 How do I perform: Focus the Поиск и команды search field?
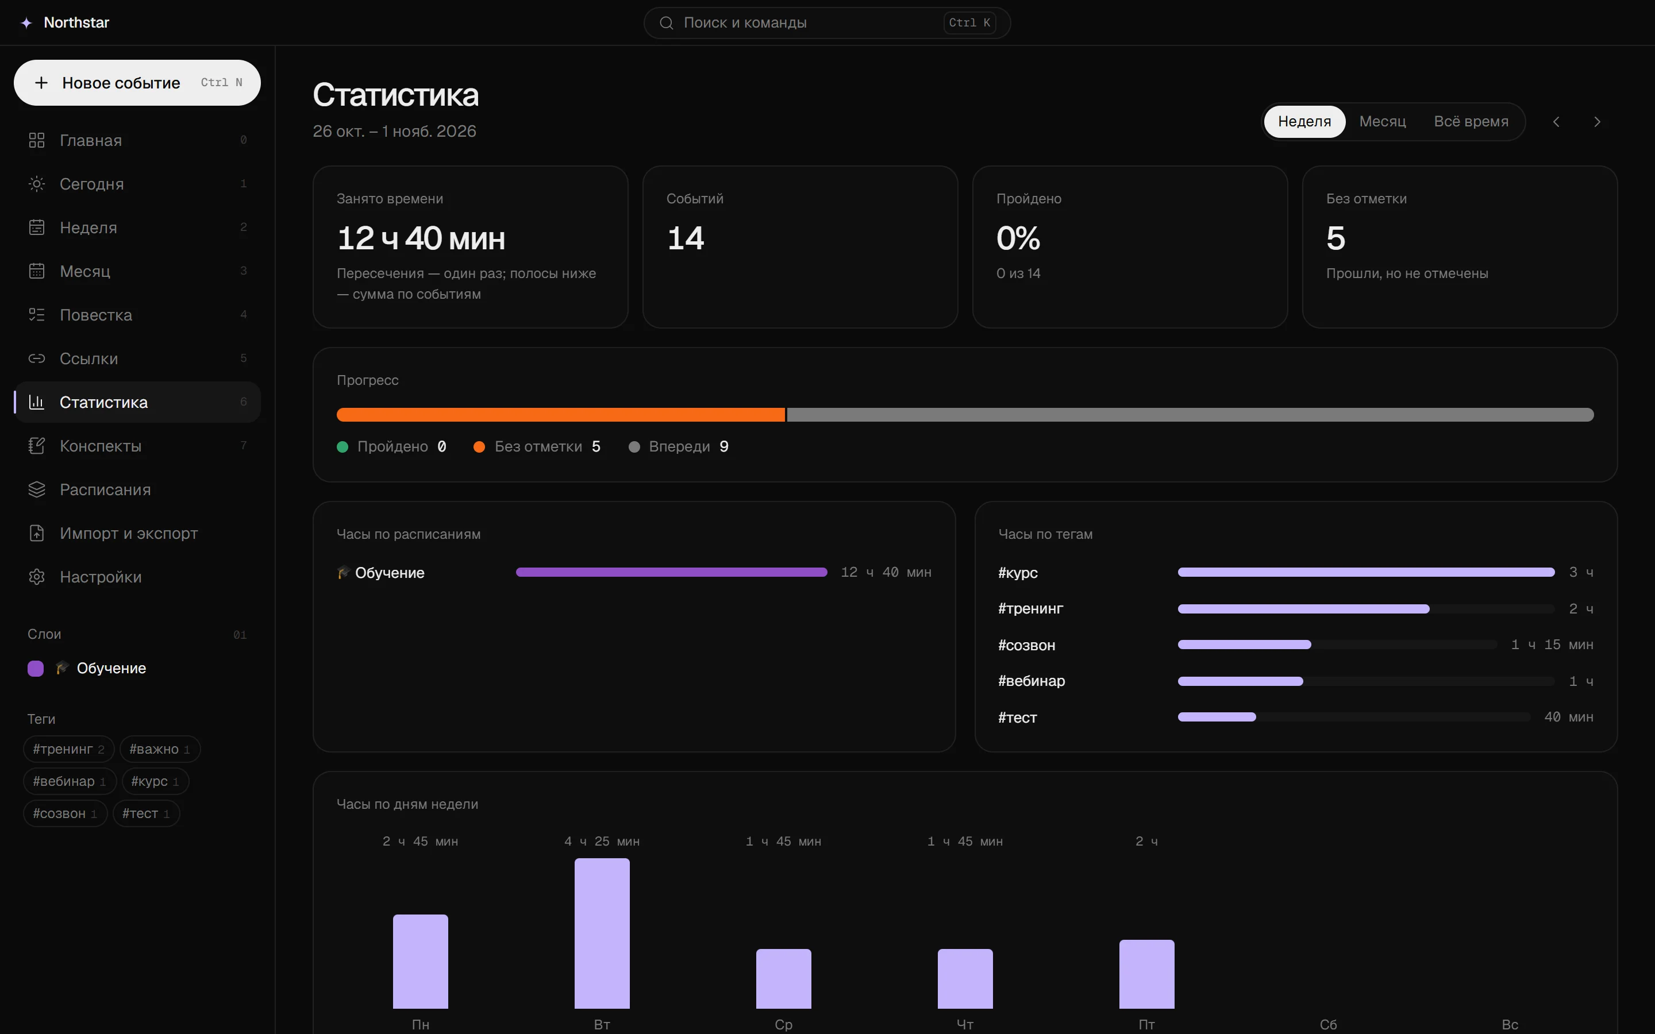pos(827,22)
